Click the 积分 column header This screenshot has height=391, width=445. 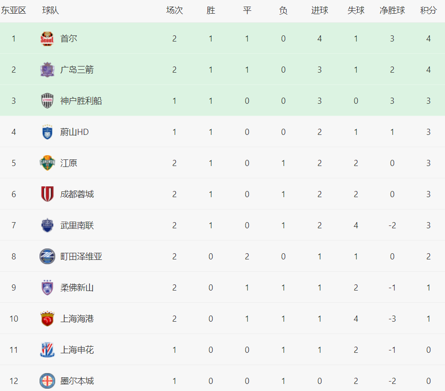[x=429, y=10]
